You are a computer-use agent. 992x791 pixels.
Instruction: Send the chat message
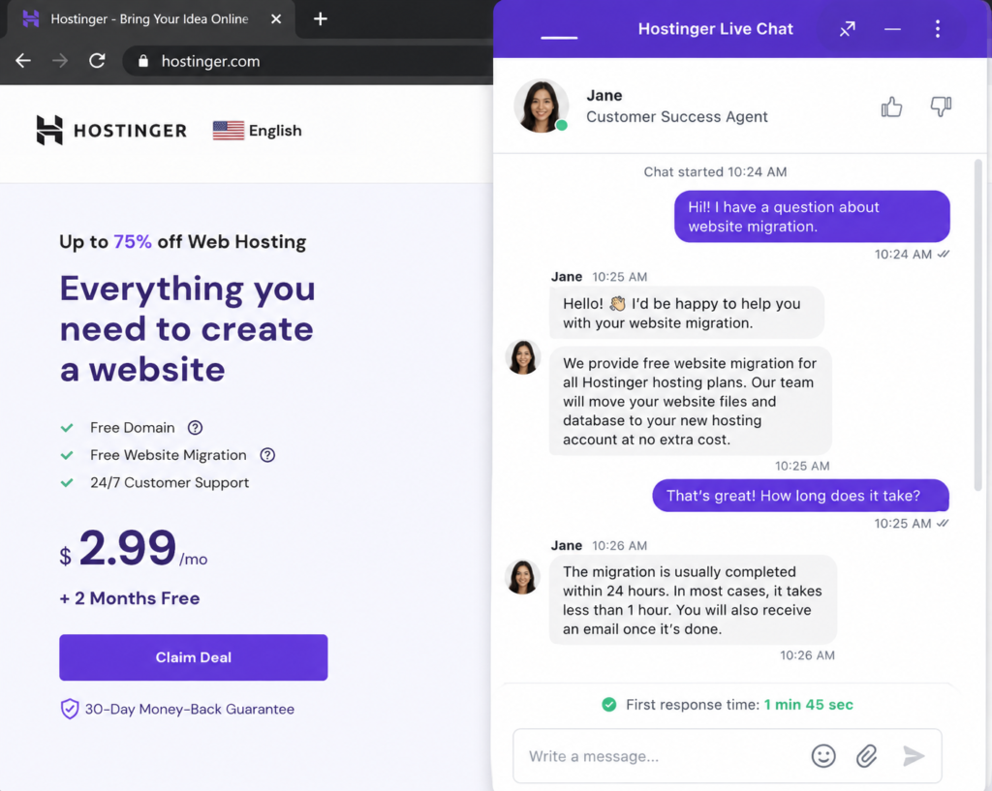pos(914,755)
